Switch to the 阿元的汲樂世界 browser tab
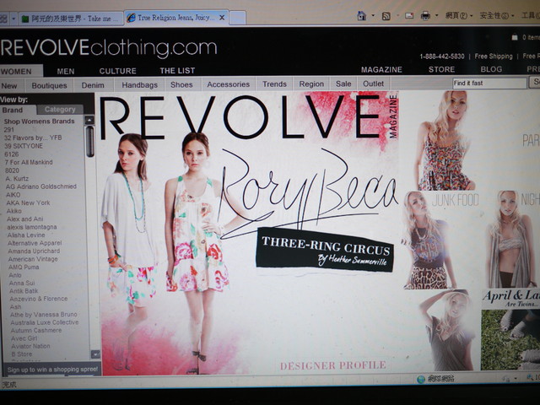This screenshot has height=405, width=540. point(71,19)
